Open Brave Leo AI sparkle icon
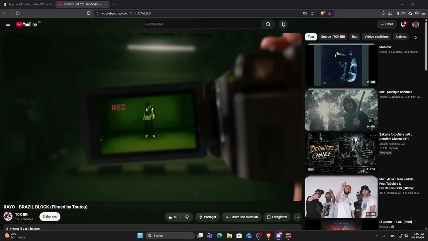This screenshot has height=241, width=428. click(x=410, y=13)
